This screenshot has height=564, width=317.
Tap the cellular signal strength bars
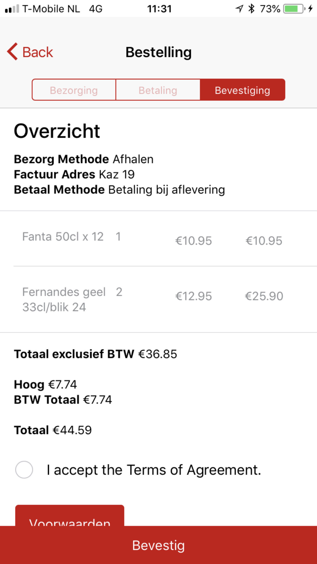tap(12, 9)
